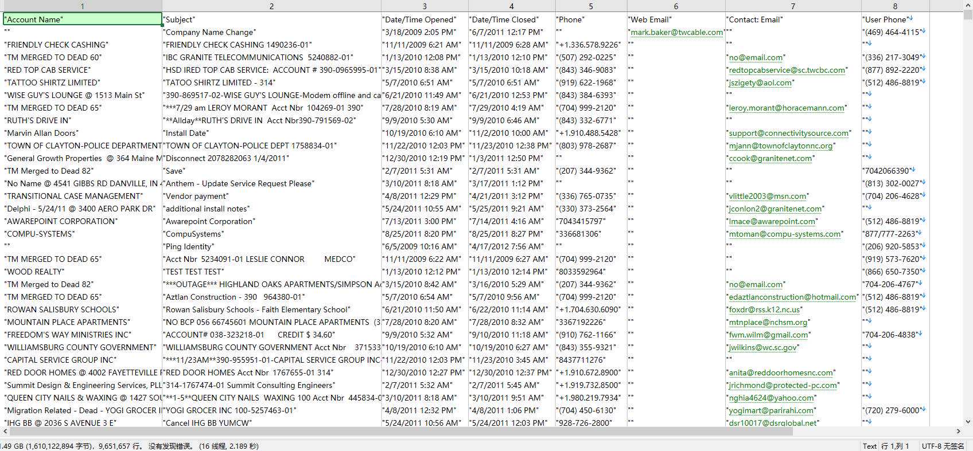Open the mark.baker@twcable.com email link

(x=676, y=32)
